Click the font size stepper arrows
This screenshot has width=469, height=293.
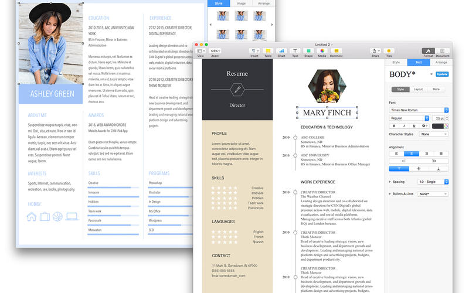447,118
